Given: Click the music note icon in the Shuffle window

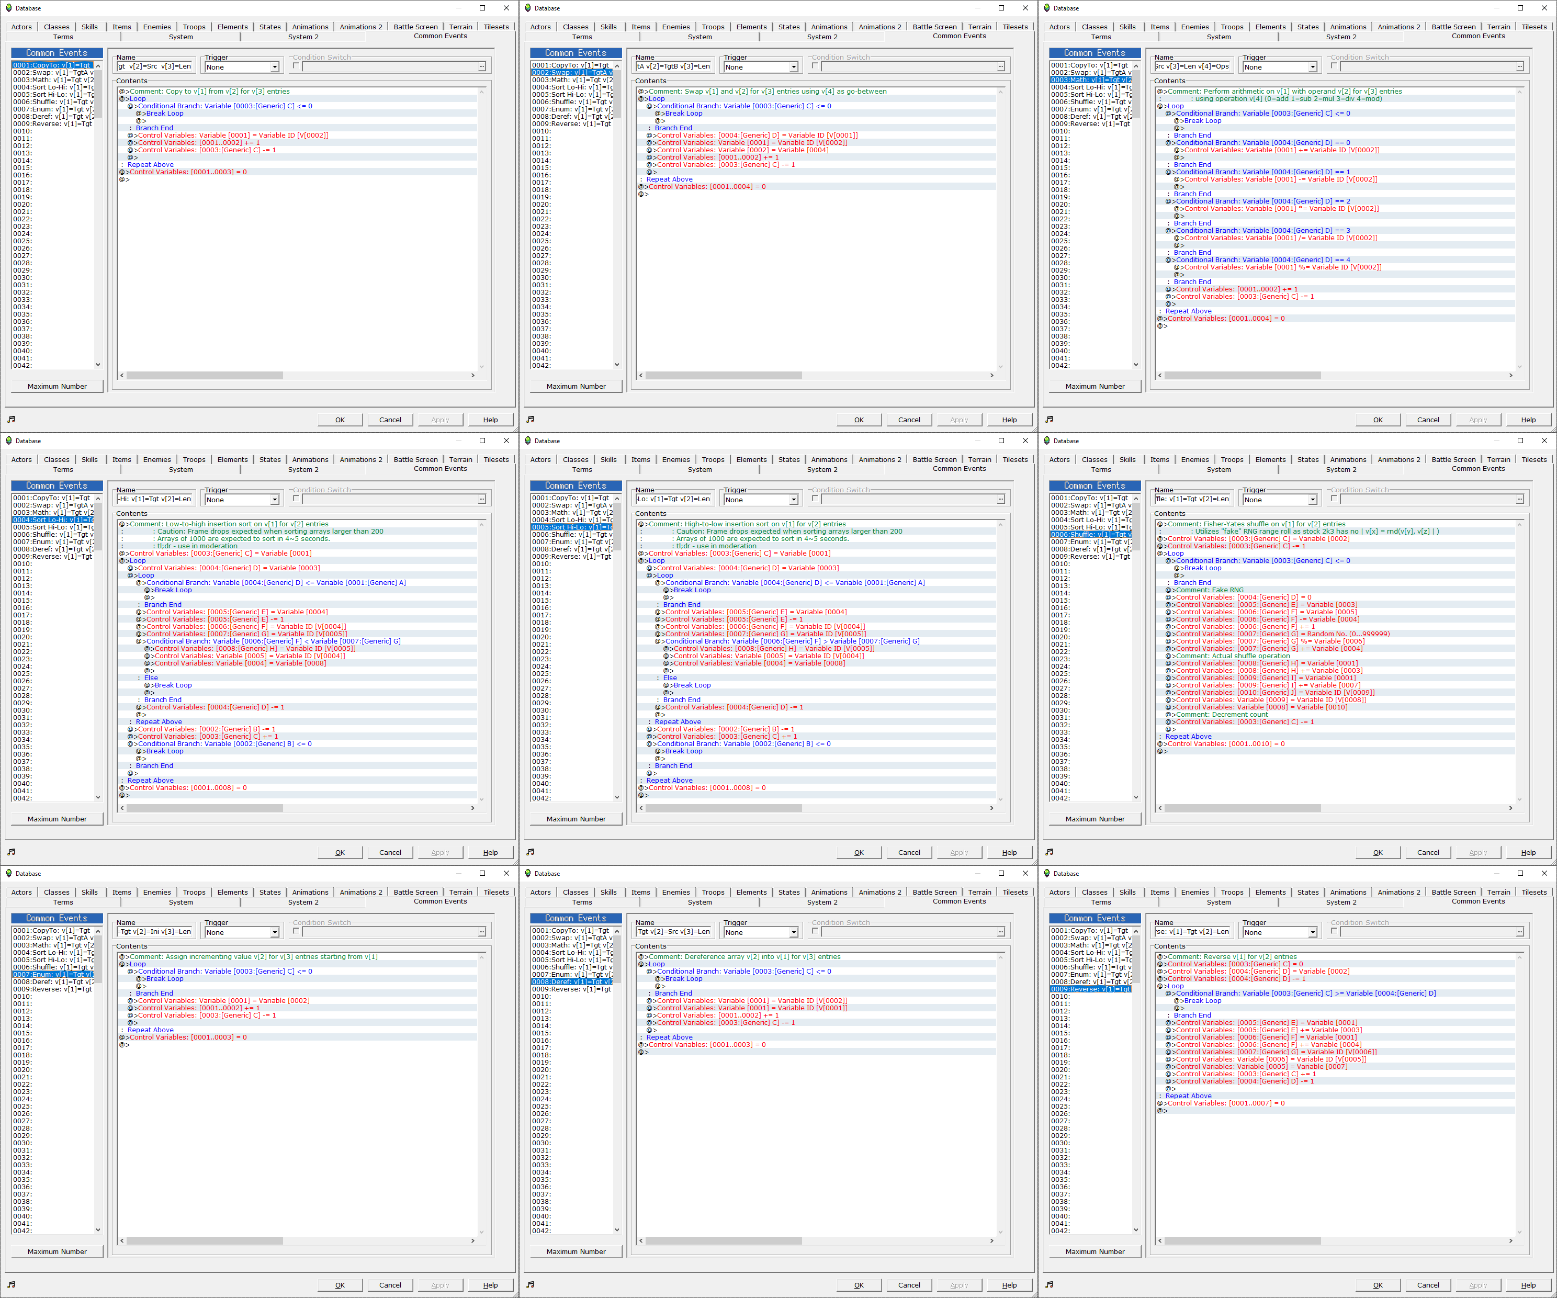Looking at the screenshot, I should (1049, 852).
